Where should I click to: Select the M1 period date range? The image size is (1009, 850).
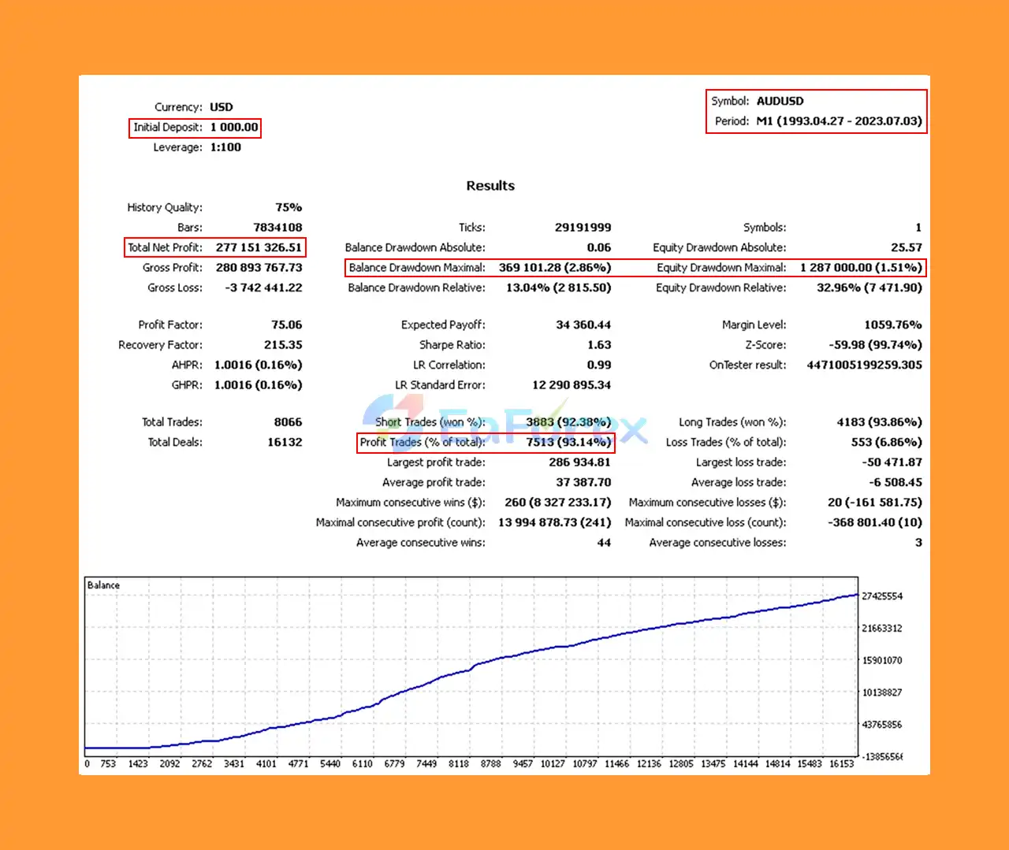point(839,121)
